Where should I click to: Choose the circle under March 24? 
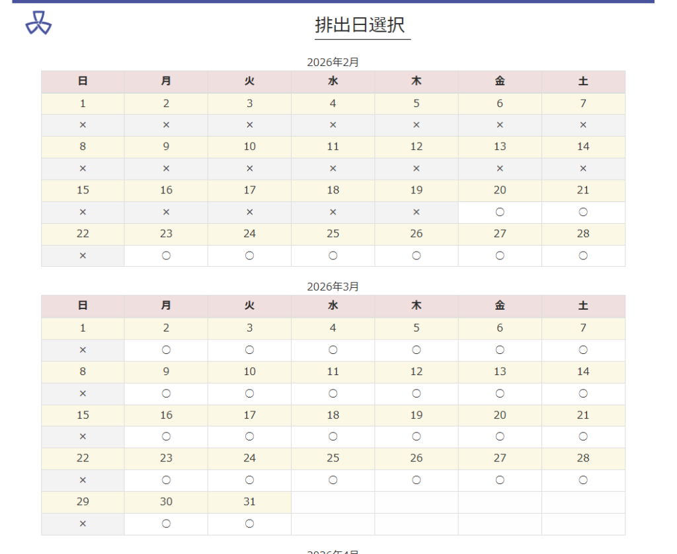click(x=249, y=480)
